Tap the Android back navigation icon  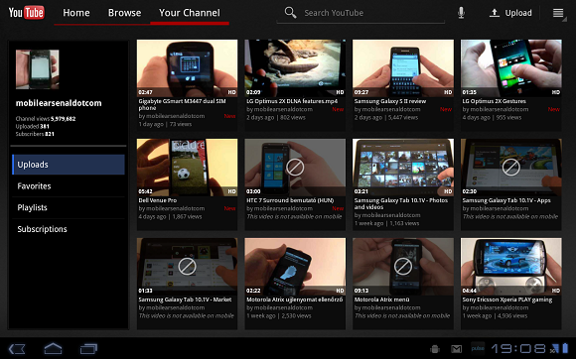click(x=17, y=348)
